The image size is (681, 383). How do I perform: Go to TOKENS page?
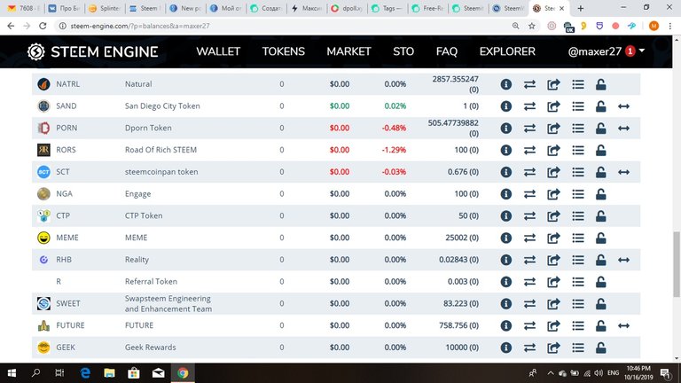pyautogui.click(x=283, y=51)
